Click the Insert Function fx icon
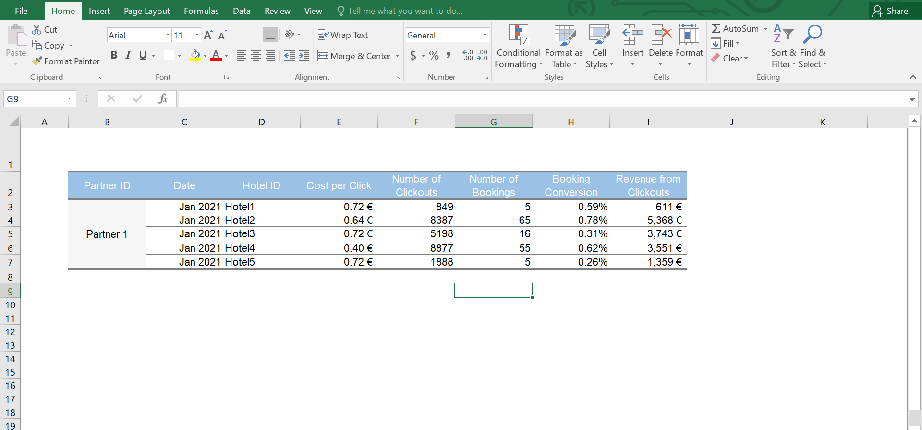The height and width of the screenshot is (430, 922). point(163,98)
